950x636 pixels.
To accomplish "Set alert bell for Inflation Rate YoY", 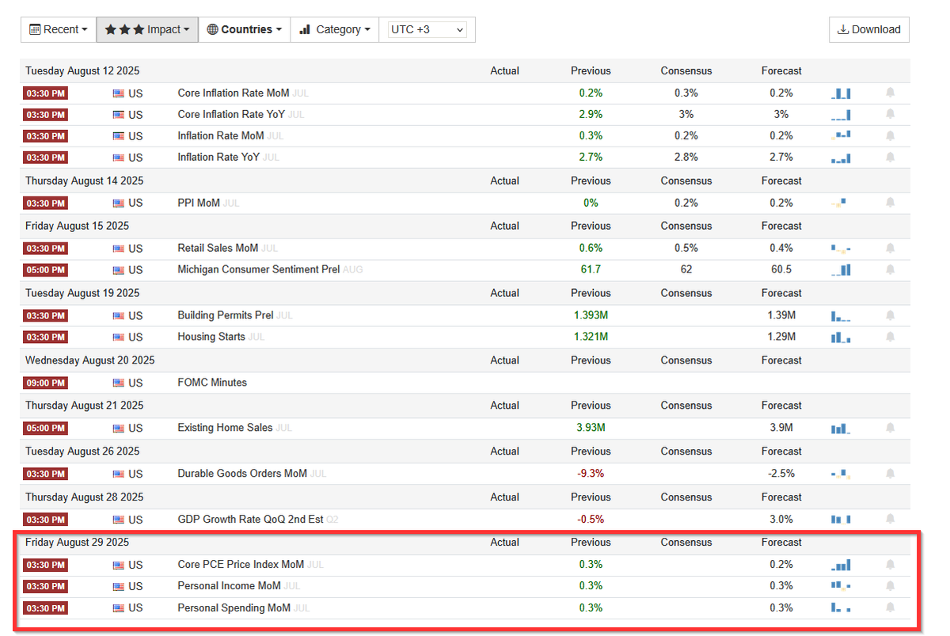I will click(x=890, y=158).
